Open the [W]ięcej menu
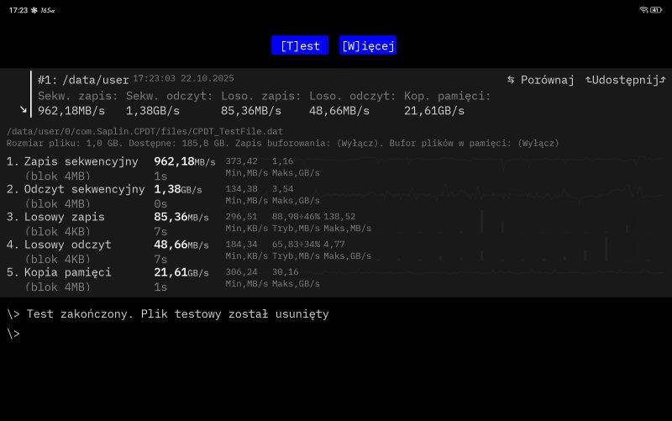Viewport: 672px width, 421px height. click(x=368, y=46)
